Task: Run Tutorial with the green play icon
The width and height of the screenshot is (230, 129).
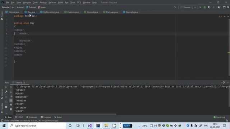Action: point(200,7)
